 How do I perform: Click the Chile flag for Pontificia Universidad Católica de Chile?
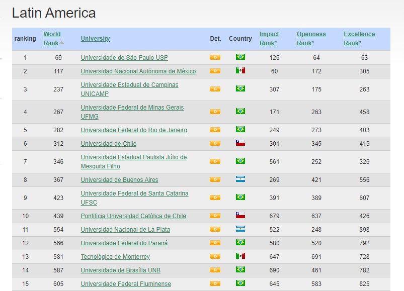coord(240,216)
